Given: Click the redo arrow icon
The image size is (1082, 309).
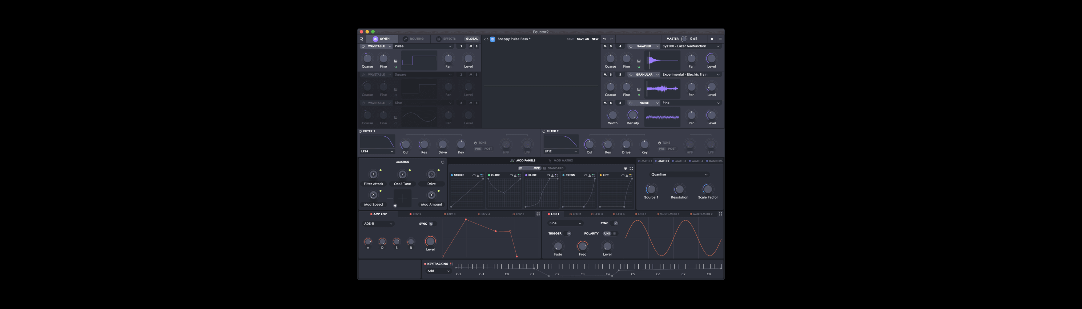Looking at the screenshot, I should click(612, 39).
